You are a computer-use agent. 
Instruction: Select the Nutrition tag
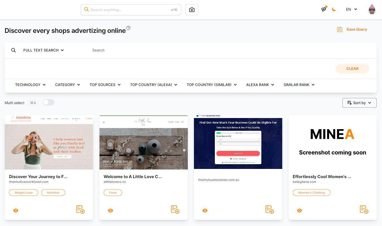point(53,193)
